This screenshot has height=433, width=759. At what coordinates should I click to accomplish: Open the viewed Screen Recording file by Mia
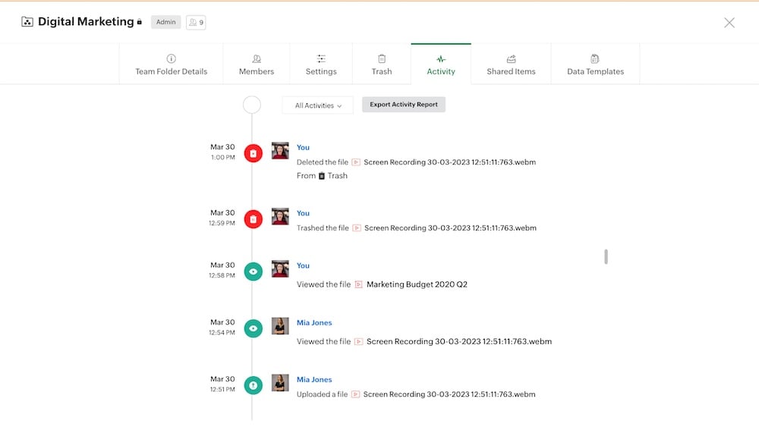[x=459, y=341]
